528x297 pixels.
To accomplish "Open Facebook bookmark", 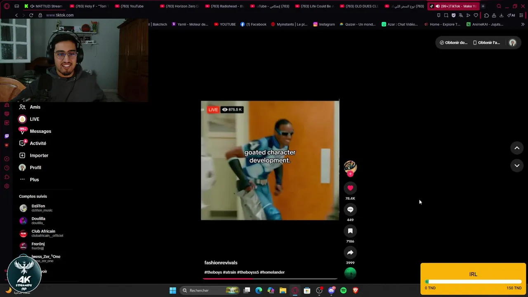I will tap(253, 24).
